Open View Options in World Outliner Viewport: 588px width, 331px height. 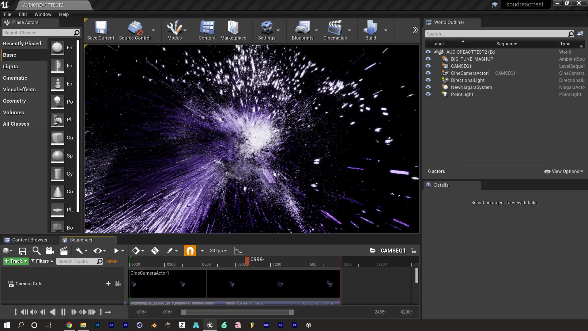coord(563,171)
